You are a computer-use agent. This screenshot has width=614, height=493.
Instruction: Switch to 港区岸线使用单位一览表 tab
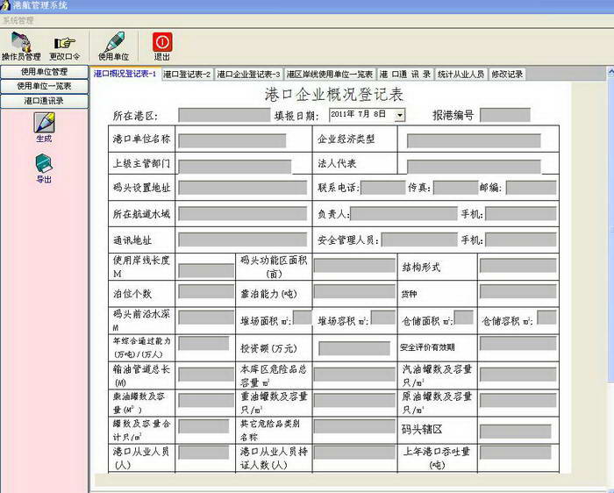330,74
